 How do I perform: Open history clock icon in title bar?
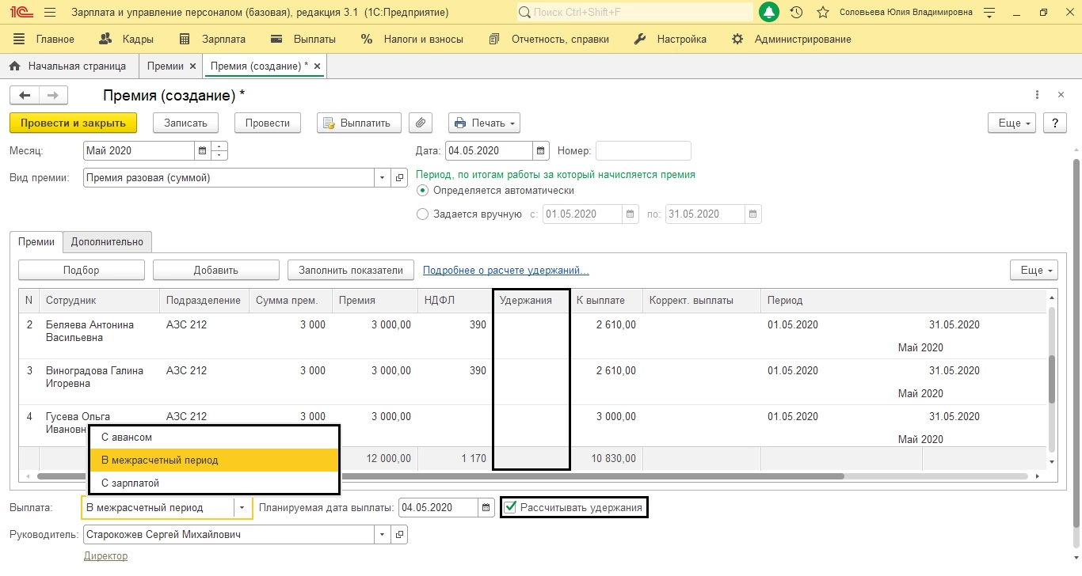pos(796,13)
